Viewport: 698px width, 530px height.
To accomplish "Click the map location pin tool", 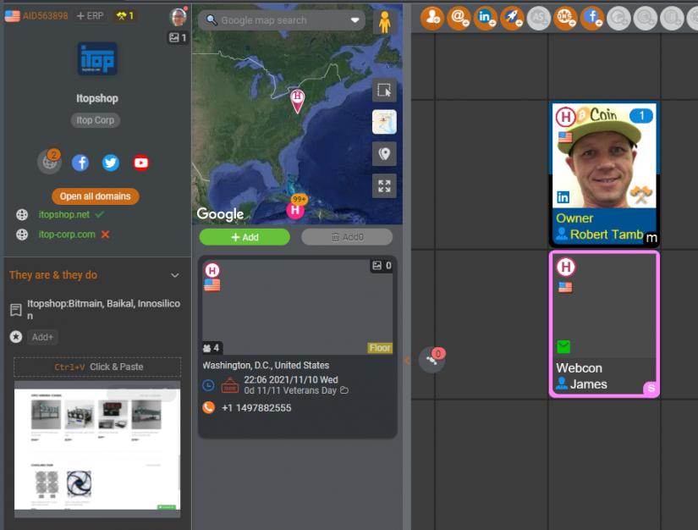I will (x=384, y=153).
